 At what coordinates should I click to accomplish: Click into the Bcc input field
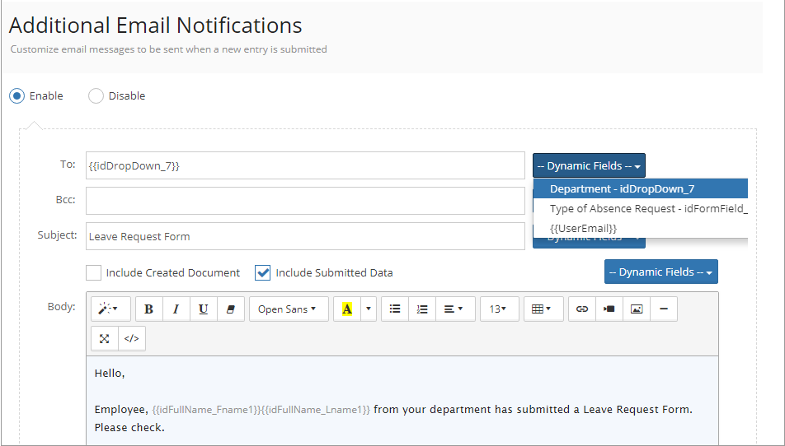[305, 201]
